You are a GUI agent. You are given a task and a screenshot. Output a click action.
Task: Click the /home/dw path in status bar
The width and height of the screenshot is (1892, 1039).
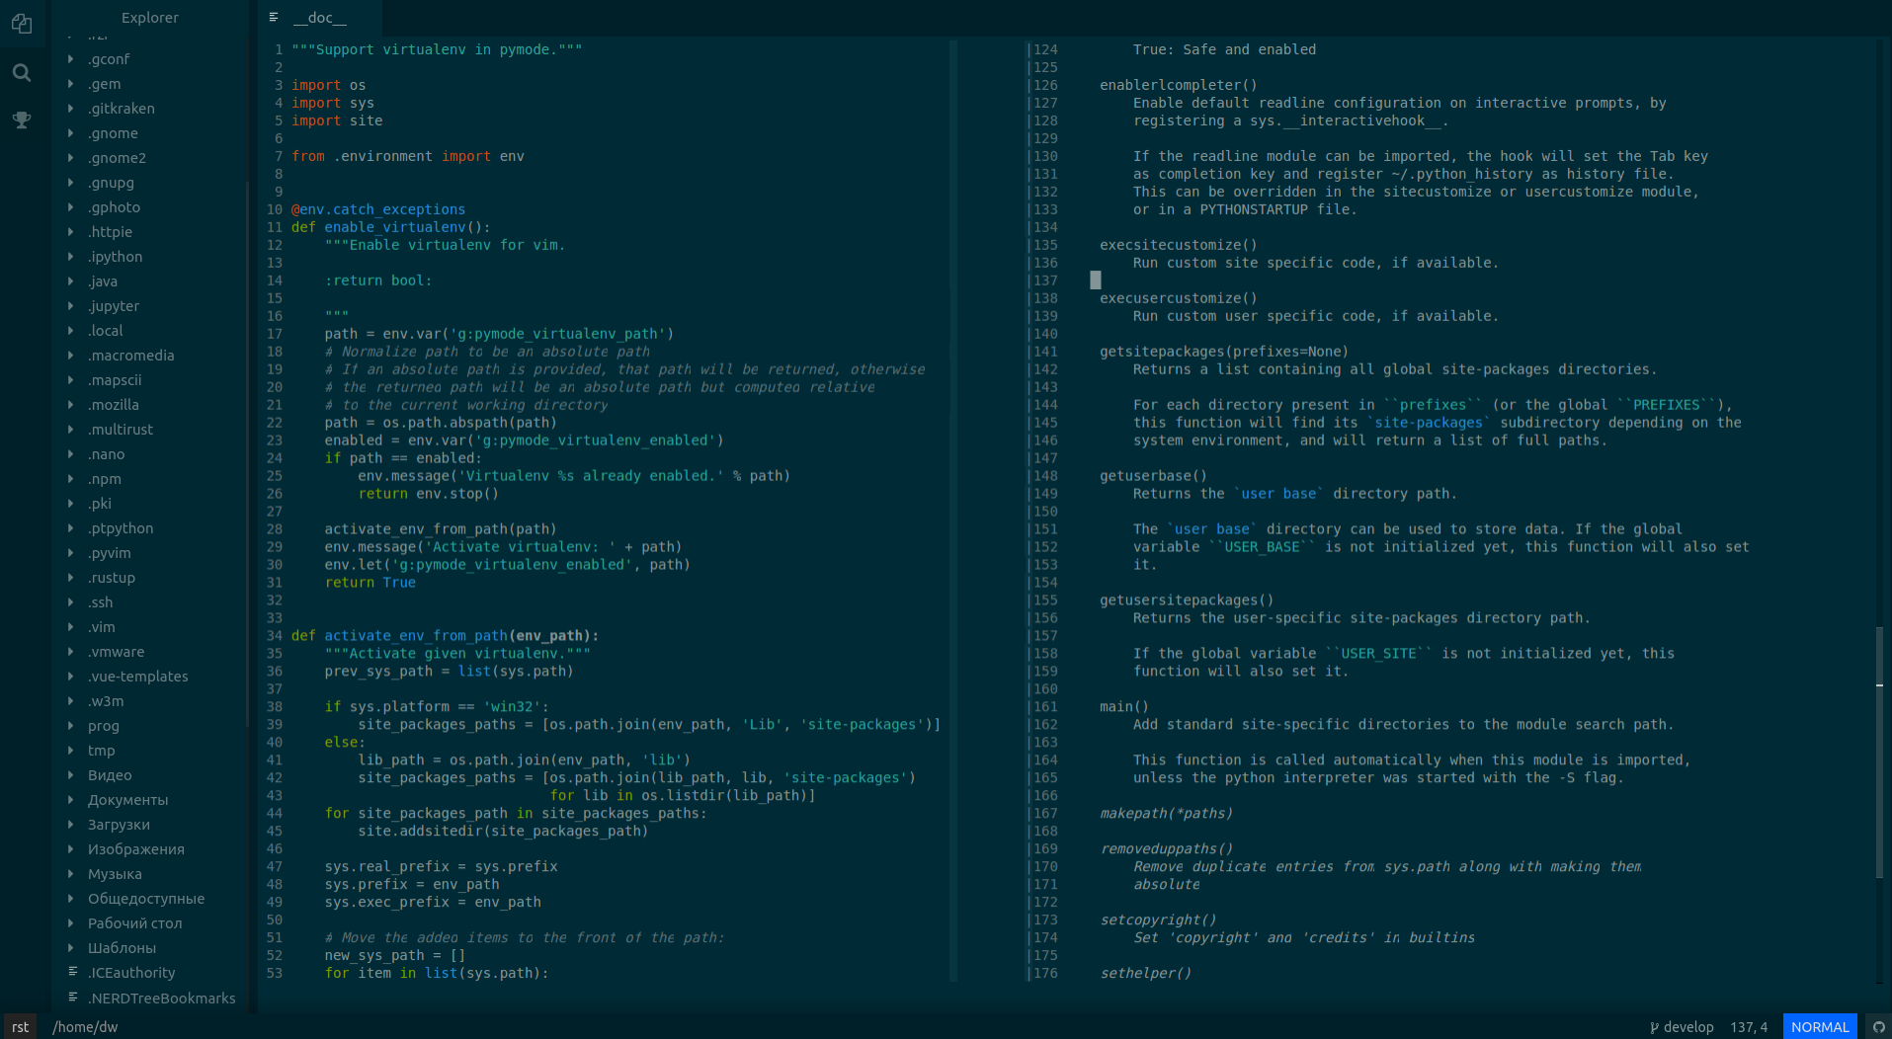click(85, 1027)
